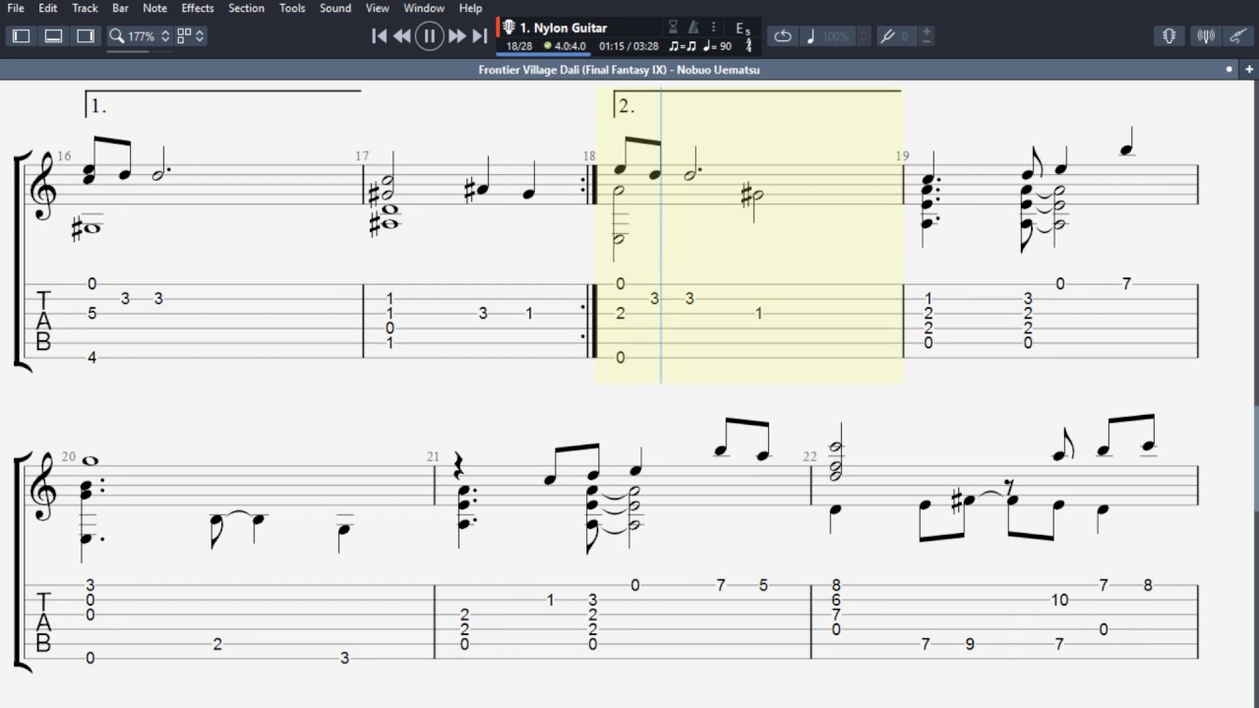Open the line-in guitar cable icon
The width and height of the screenshot is (1259, 708).
tap(1238, 36)
